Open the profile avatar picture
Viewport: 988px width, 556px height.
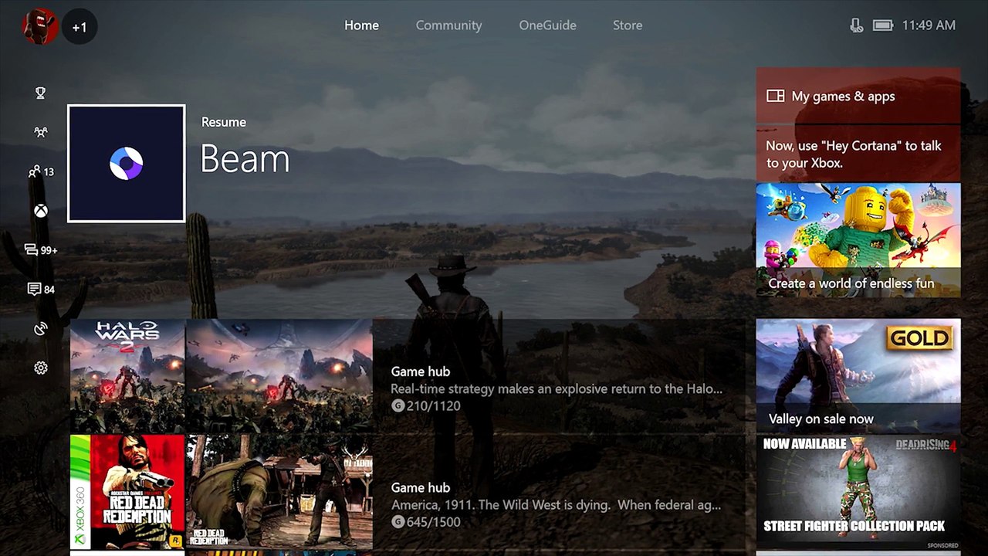click(40, 26)
